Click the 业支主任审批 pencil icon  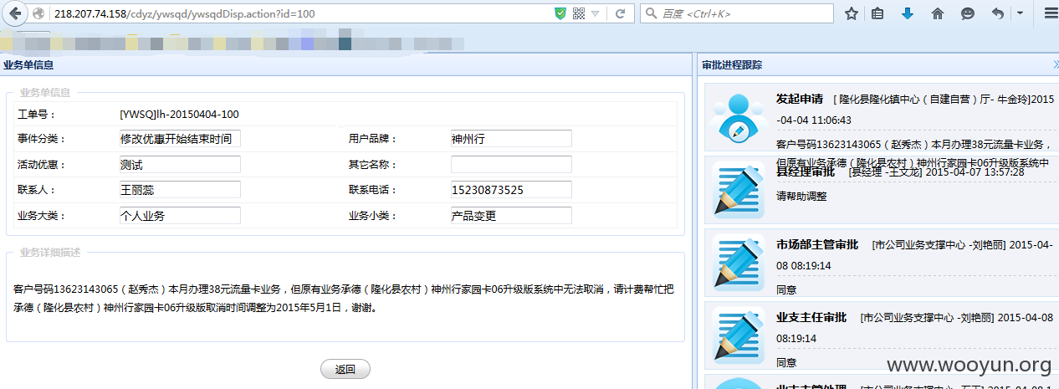tap(739, 334)
